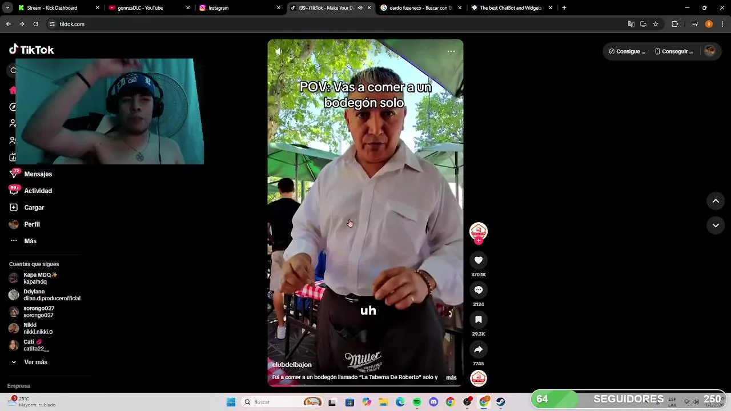Click the Empresa footer heading

[x=18, y=386]
